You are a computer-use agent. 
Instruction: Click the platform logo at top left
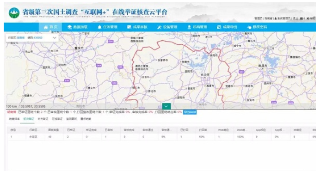click(14, 13)
